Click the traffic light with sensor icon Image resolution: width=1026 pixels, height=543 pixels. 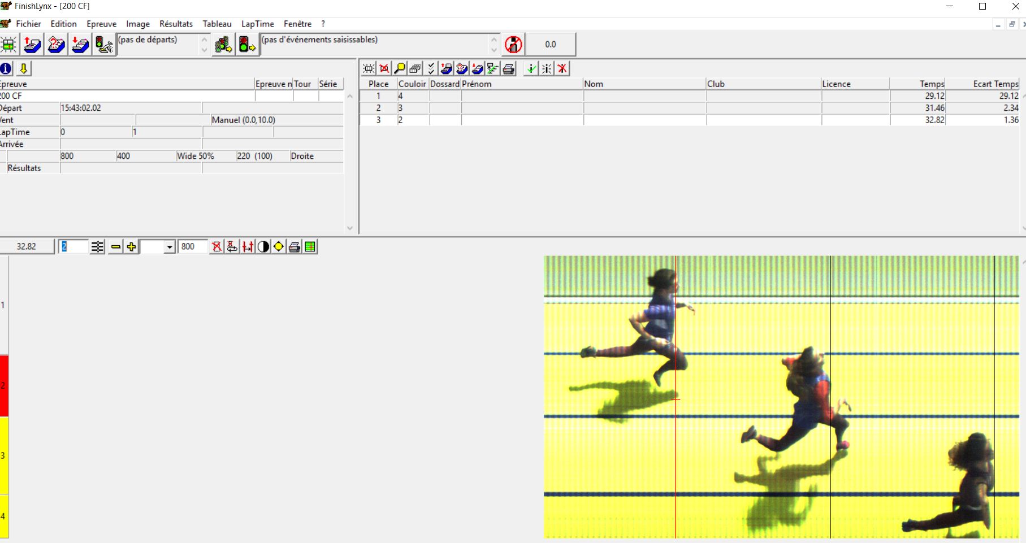click(104, 44)
